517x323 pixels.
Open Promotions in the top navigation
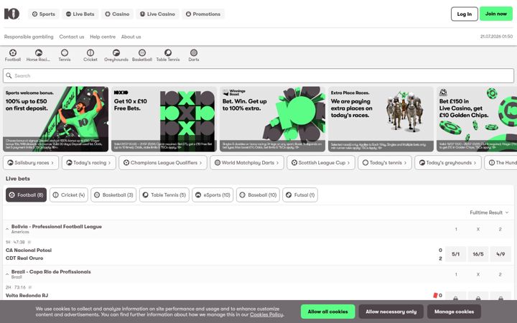[x=203, y=14]
